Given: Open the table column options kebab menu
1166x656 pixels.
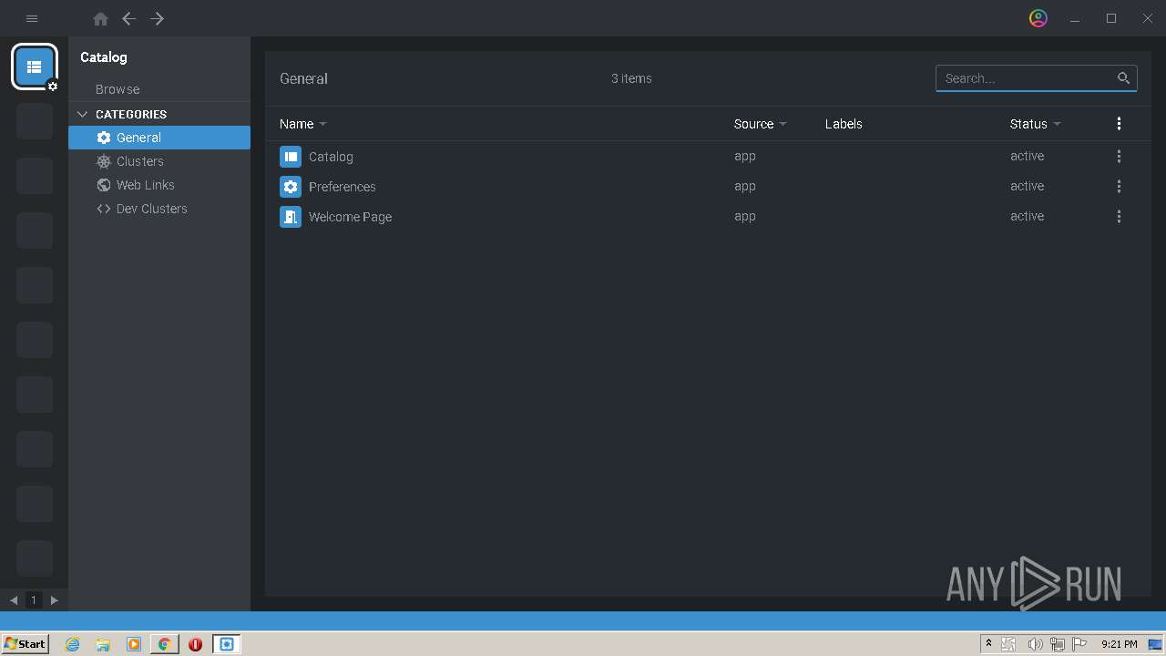Looking at the screenshot, I should click(1119, 124).
